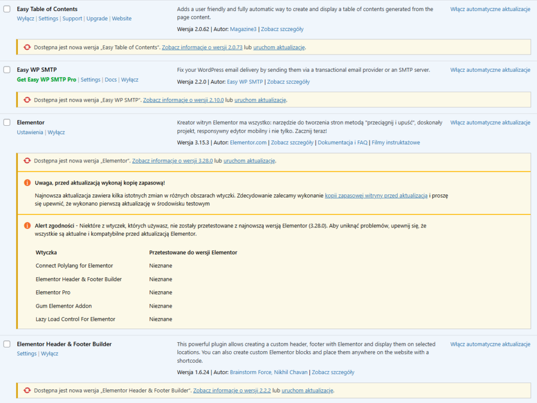Click the update icon in Elementor Header & Footer notice
This screenshot has height=403, width=537.
tap(27, 390)
